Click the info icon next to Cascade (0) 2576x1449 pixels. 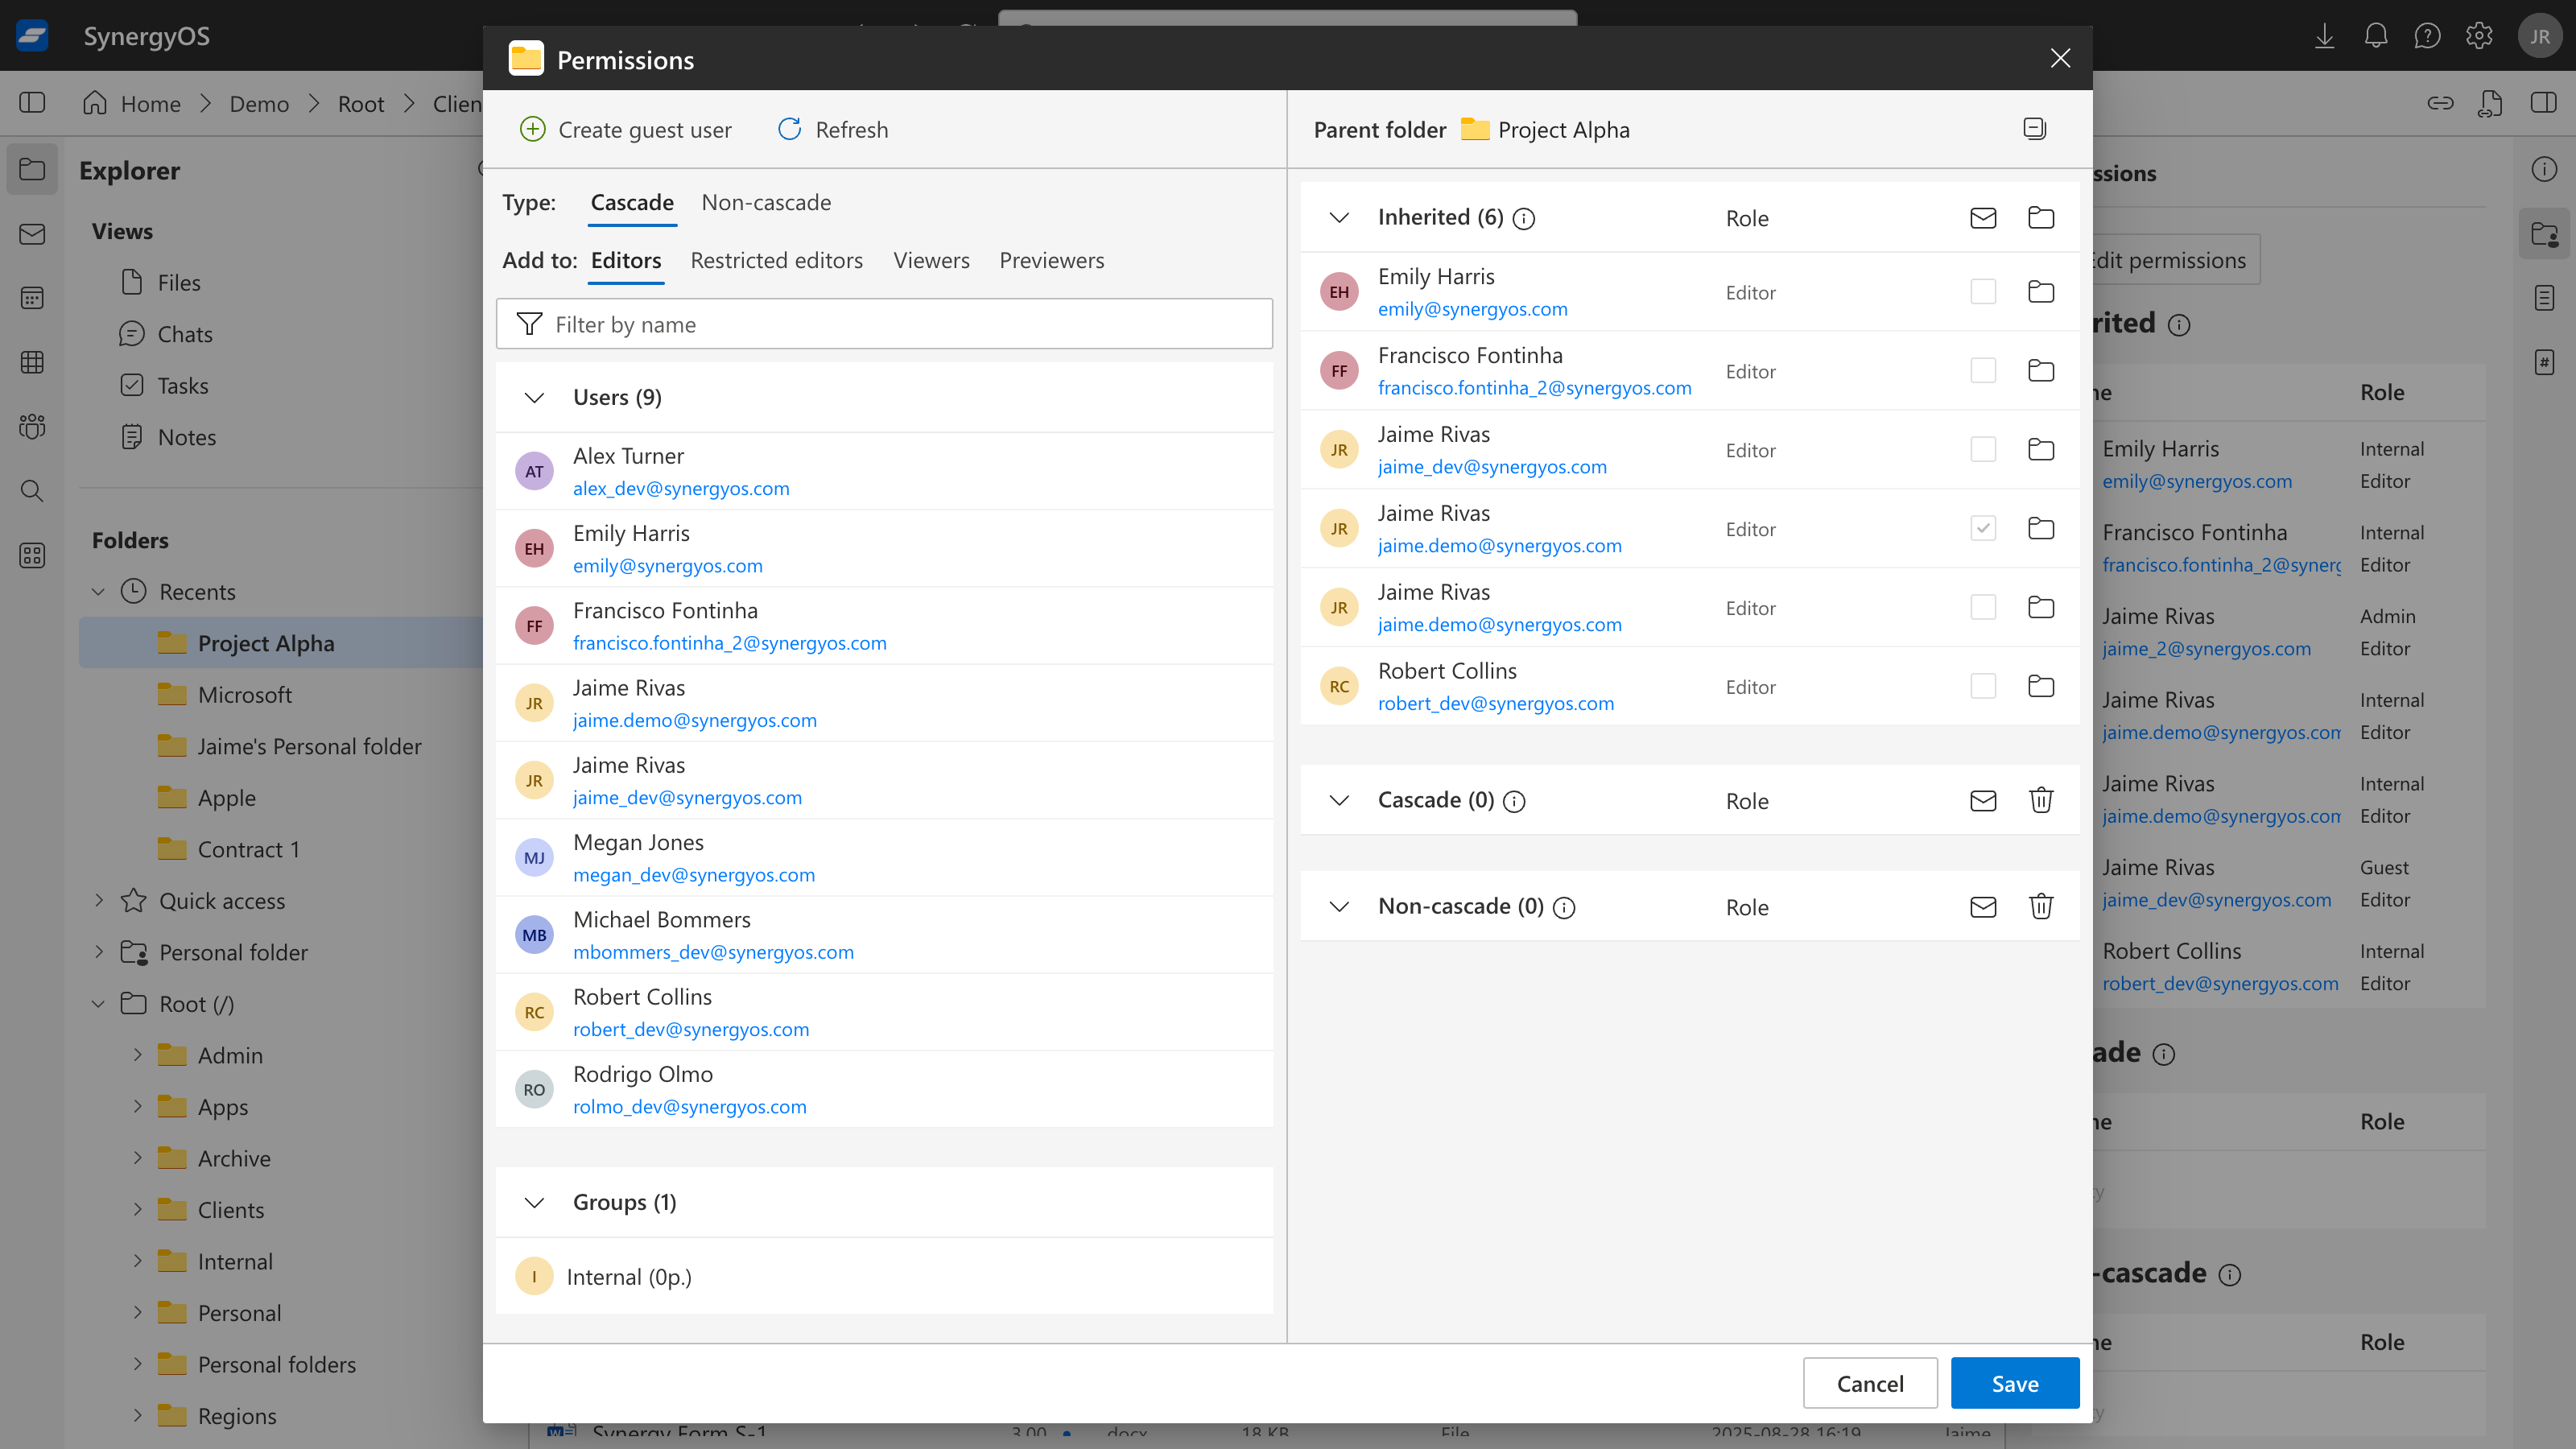pos(1514,802)
